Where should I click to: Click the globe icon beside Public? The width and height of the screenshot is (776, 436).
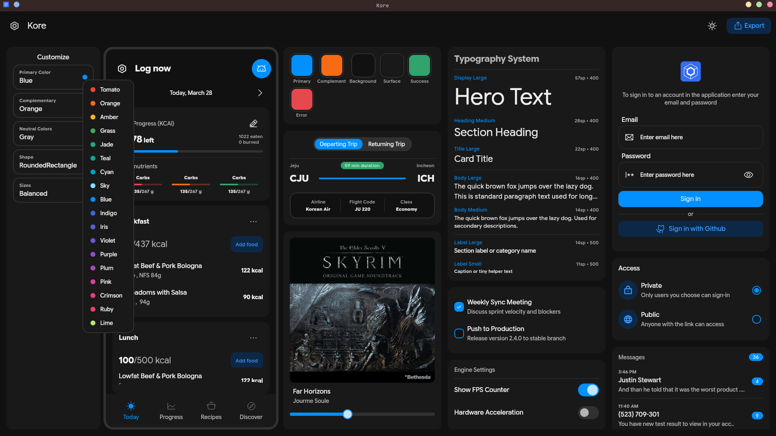pyautogui.click(x=628, y=319)
